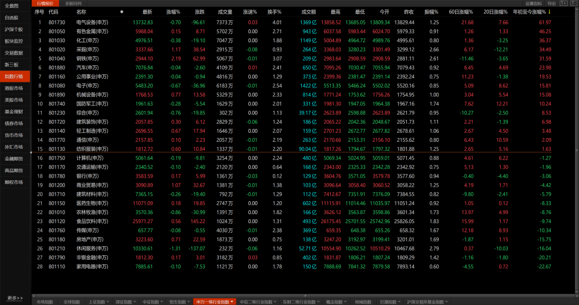Select the 家用电器(申万) row name
Screen dimensions: 579x305
point(92,266)
